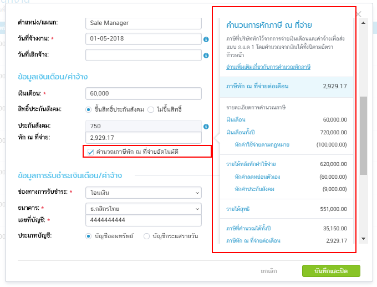
Task: Click the หัก ณ ที่จ่าย field 2,929.17
Action: click(x=144, y=138)
